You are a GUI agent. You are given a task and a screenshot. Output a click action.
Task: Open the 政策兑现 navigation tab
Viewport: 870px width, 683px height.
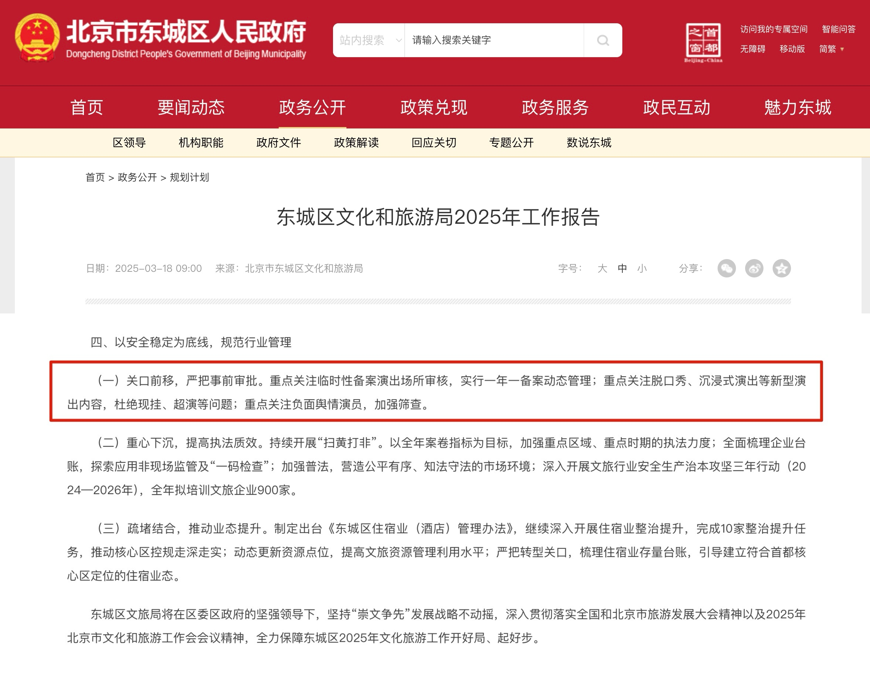434,108
